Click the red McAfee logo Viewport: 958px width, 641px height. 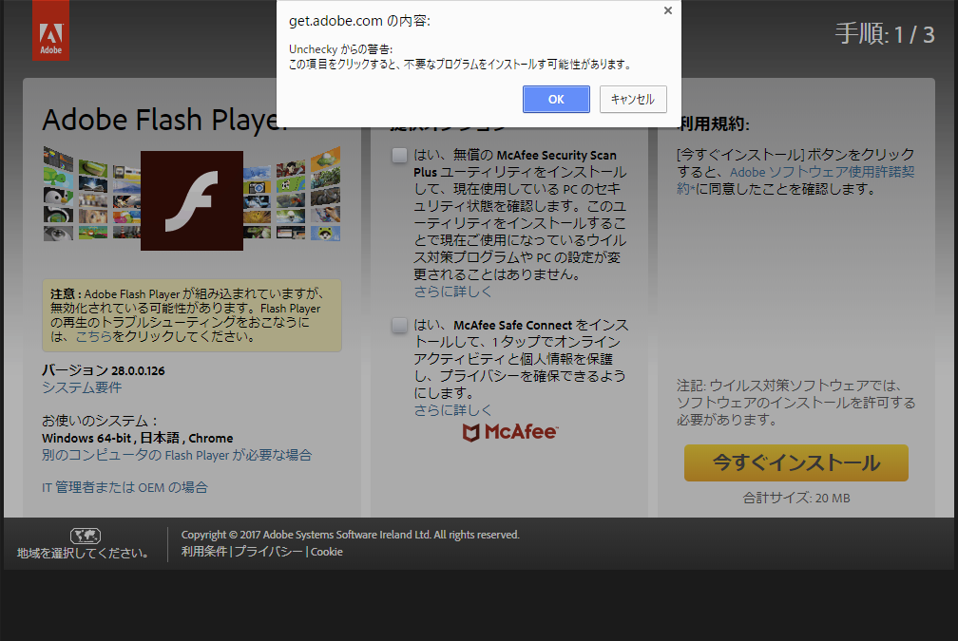coord(509,433)
